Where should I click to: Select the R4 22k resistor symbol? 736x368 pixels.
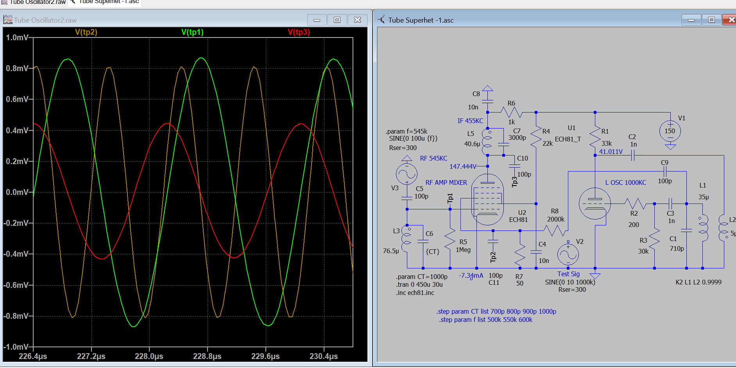coord(536,137)
